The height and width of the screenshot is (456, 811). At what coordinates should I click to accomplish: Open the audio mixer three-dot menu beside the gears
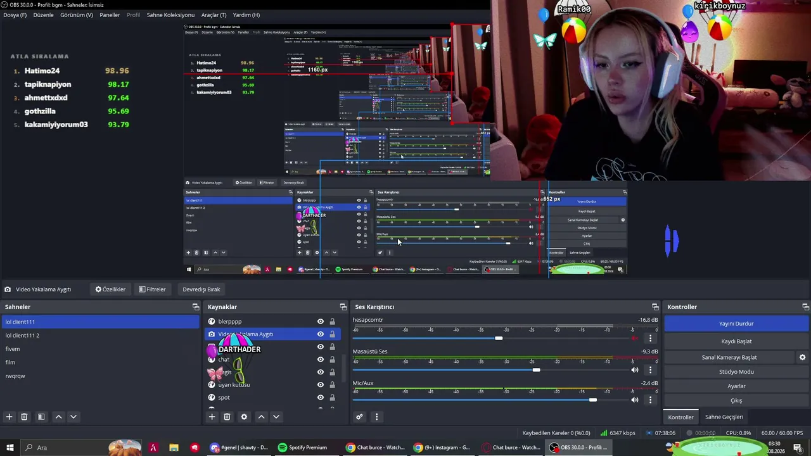tap(376, 417)
